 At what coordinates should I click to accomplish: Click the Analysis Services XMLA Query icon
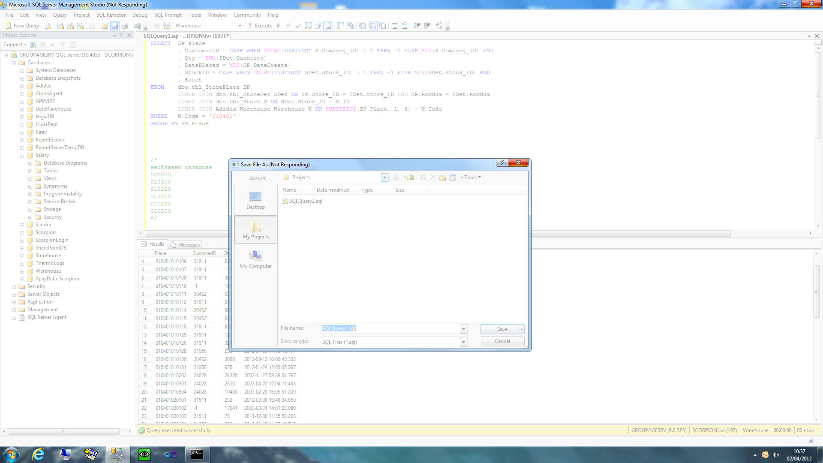click(x=80, y=26)
